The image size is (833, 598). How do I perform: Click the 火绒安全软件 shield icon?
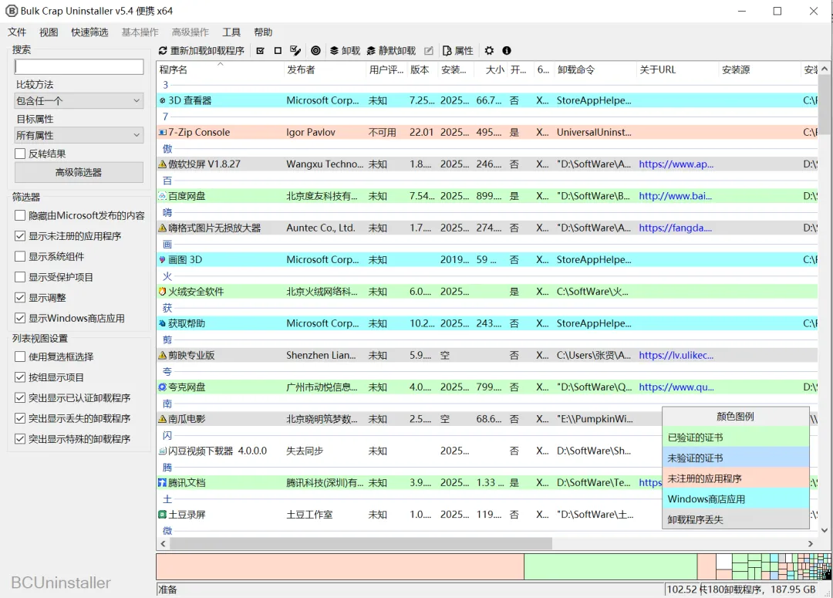163,292
